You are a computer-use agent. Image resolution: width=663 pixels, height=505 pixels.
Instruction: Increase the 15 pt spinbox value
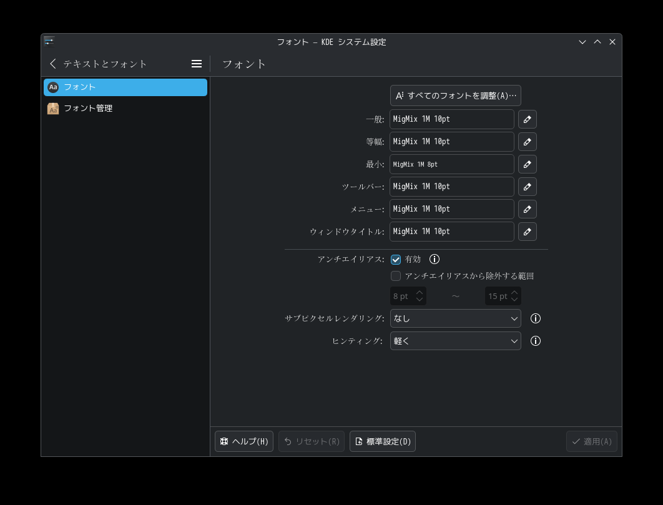pos(514,292)
